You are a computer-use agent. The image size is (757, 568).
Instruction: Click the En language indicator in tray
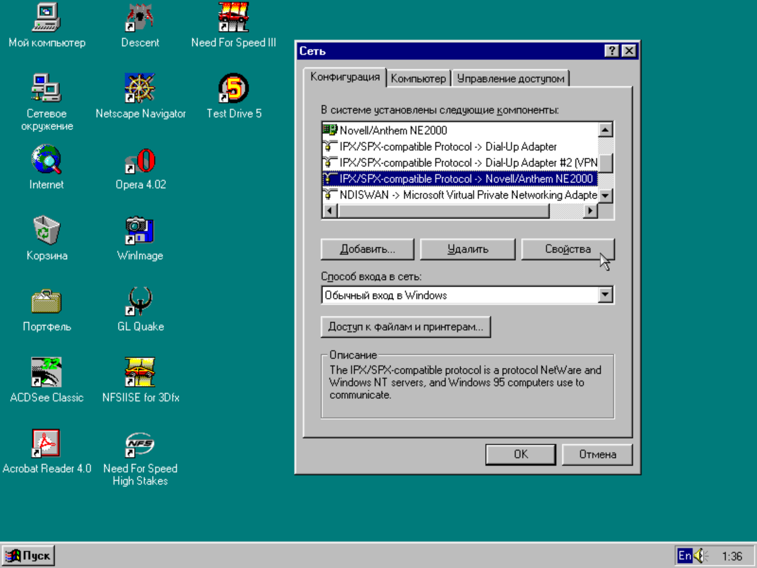(x=684, y=556)
